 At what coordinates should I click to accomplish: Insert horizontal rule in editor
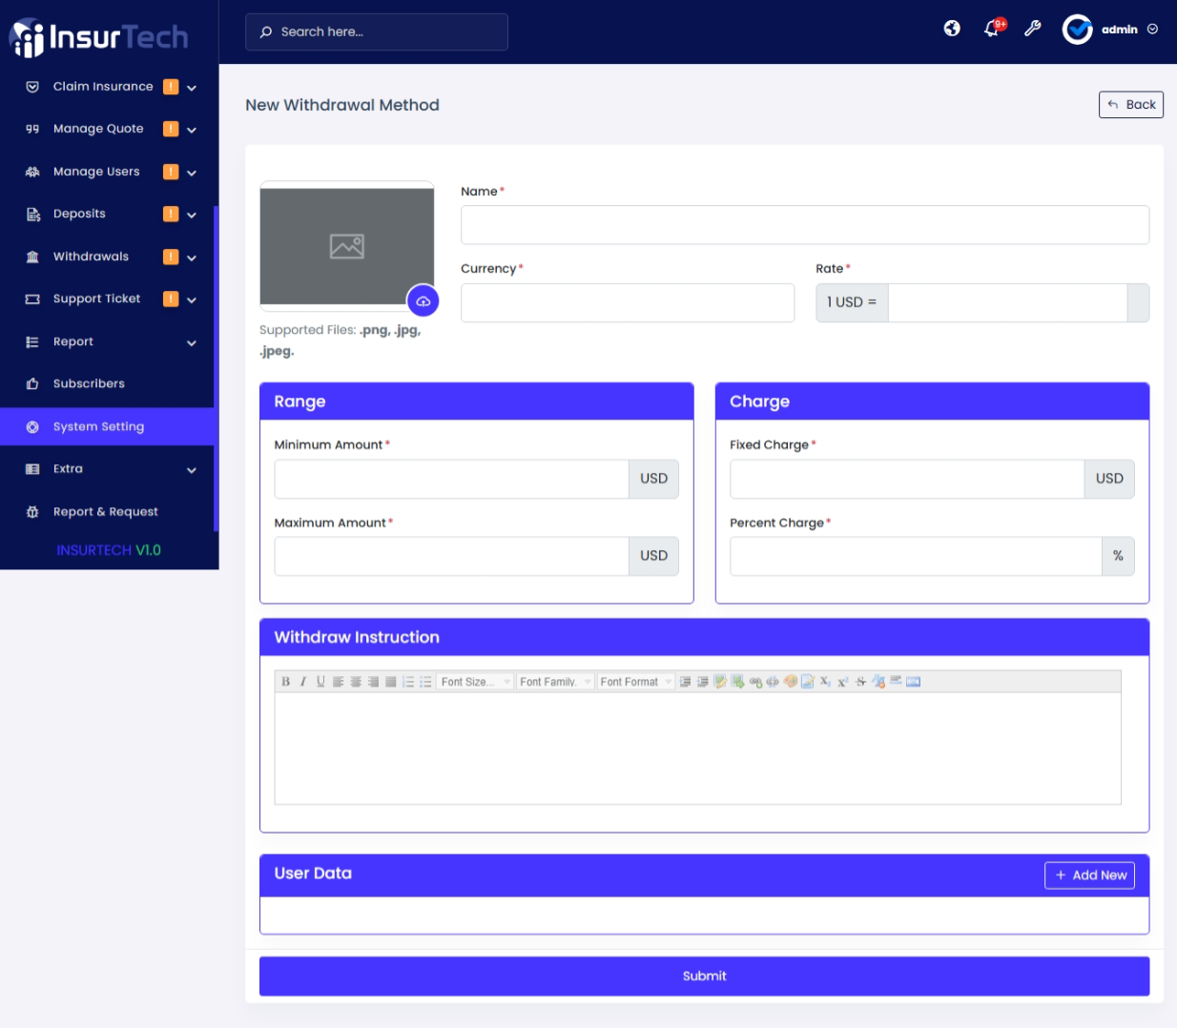coord(896,682)
